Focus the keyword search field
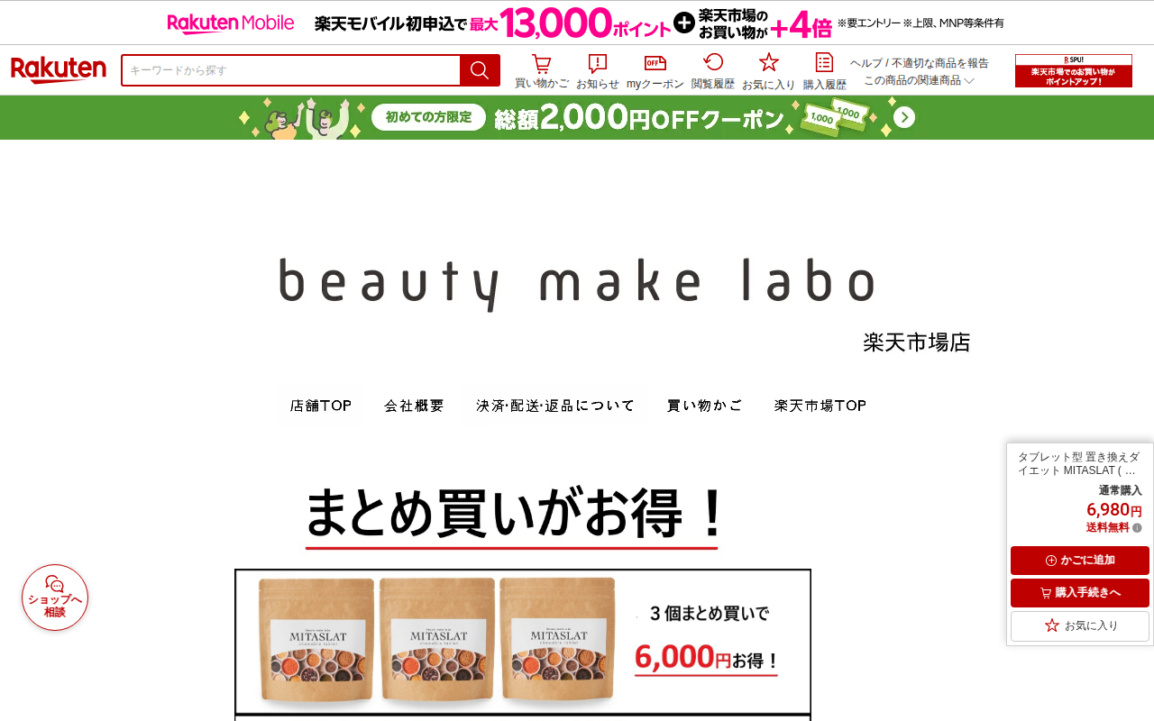This screenshot has height=721, width=1154. [x=291, y=70]
